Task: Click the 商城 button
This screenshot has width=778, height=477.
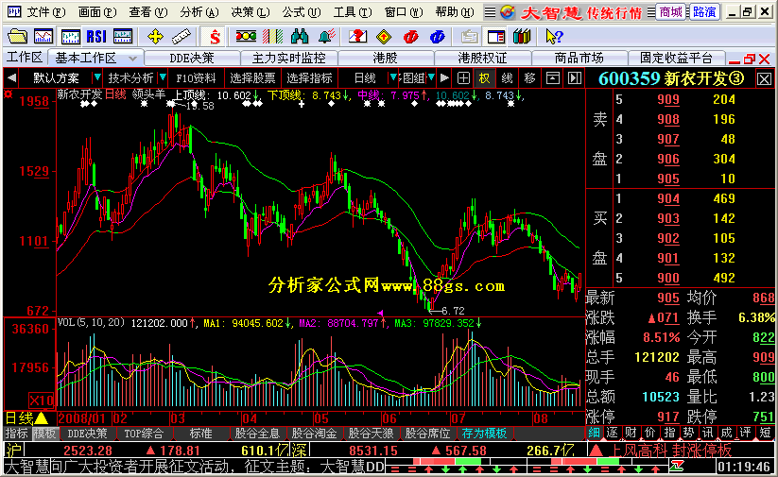Action: [671, 12]
